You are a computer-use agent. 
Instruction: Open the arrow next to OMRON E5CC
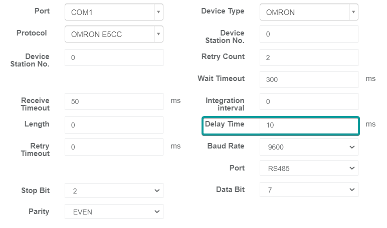tap(158, 34)
